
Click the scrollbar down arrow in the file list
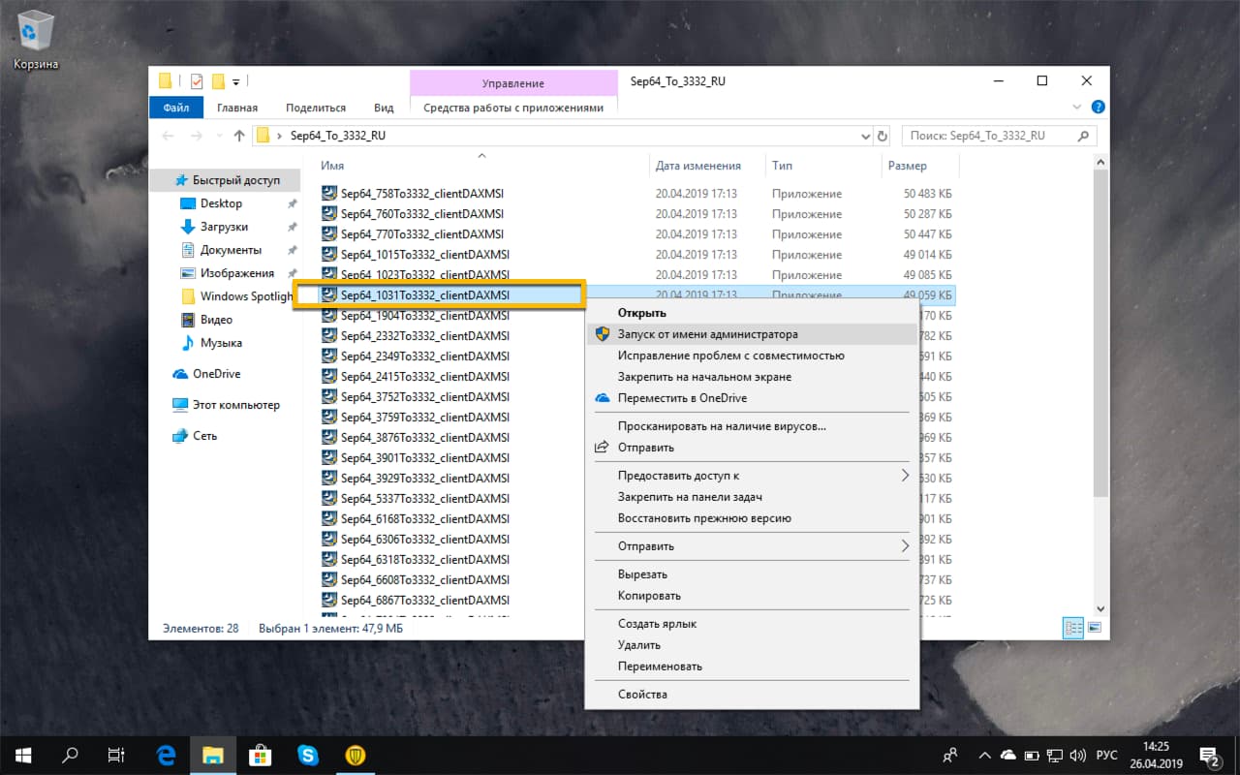point(1100,609)
